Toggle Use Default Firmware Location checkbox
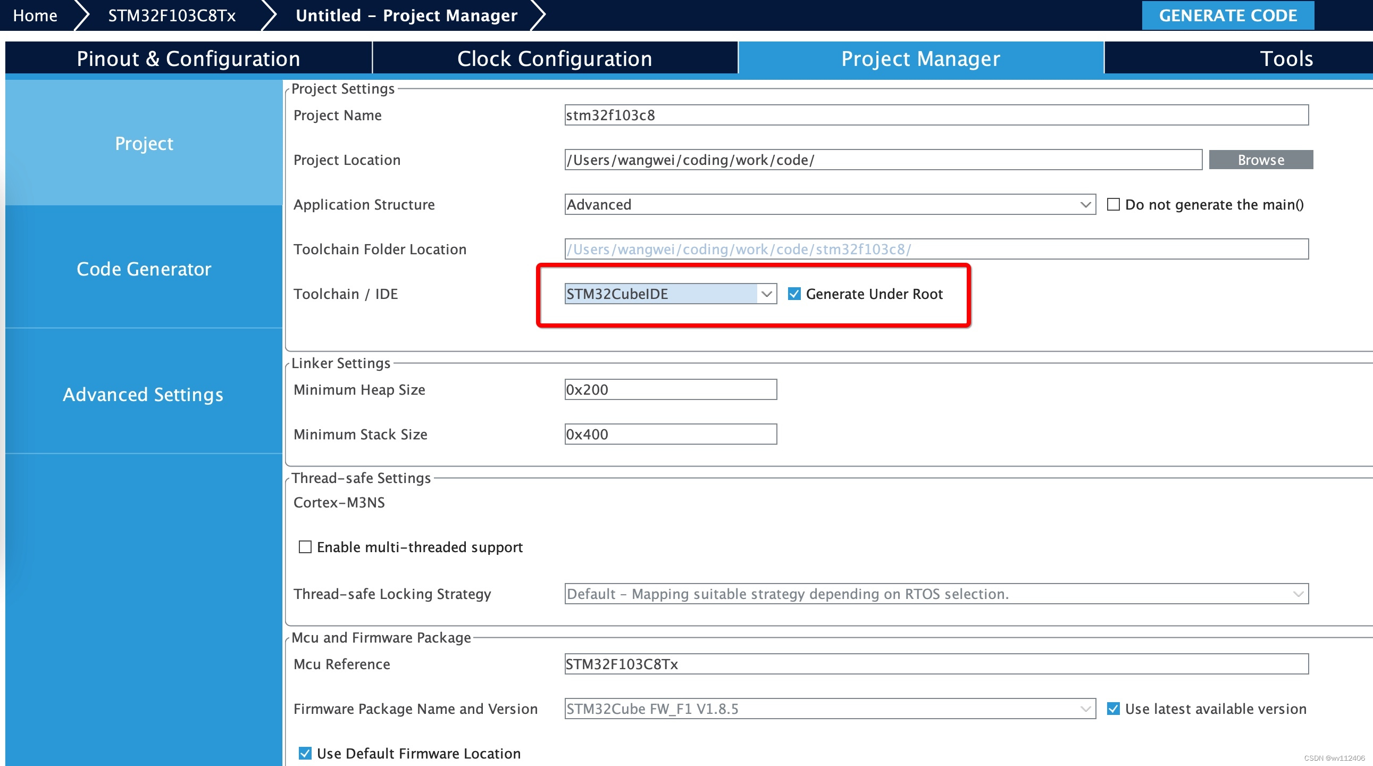1373x766 pixels. tap(305, 753)
